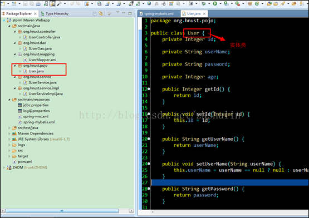
Task: Click the New Java Package icon
Action: click(251, 3)
